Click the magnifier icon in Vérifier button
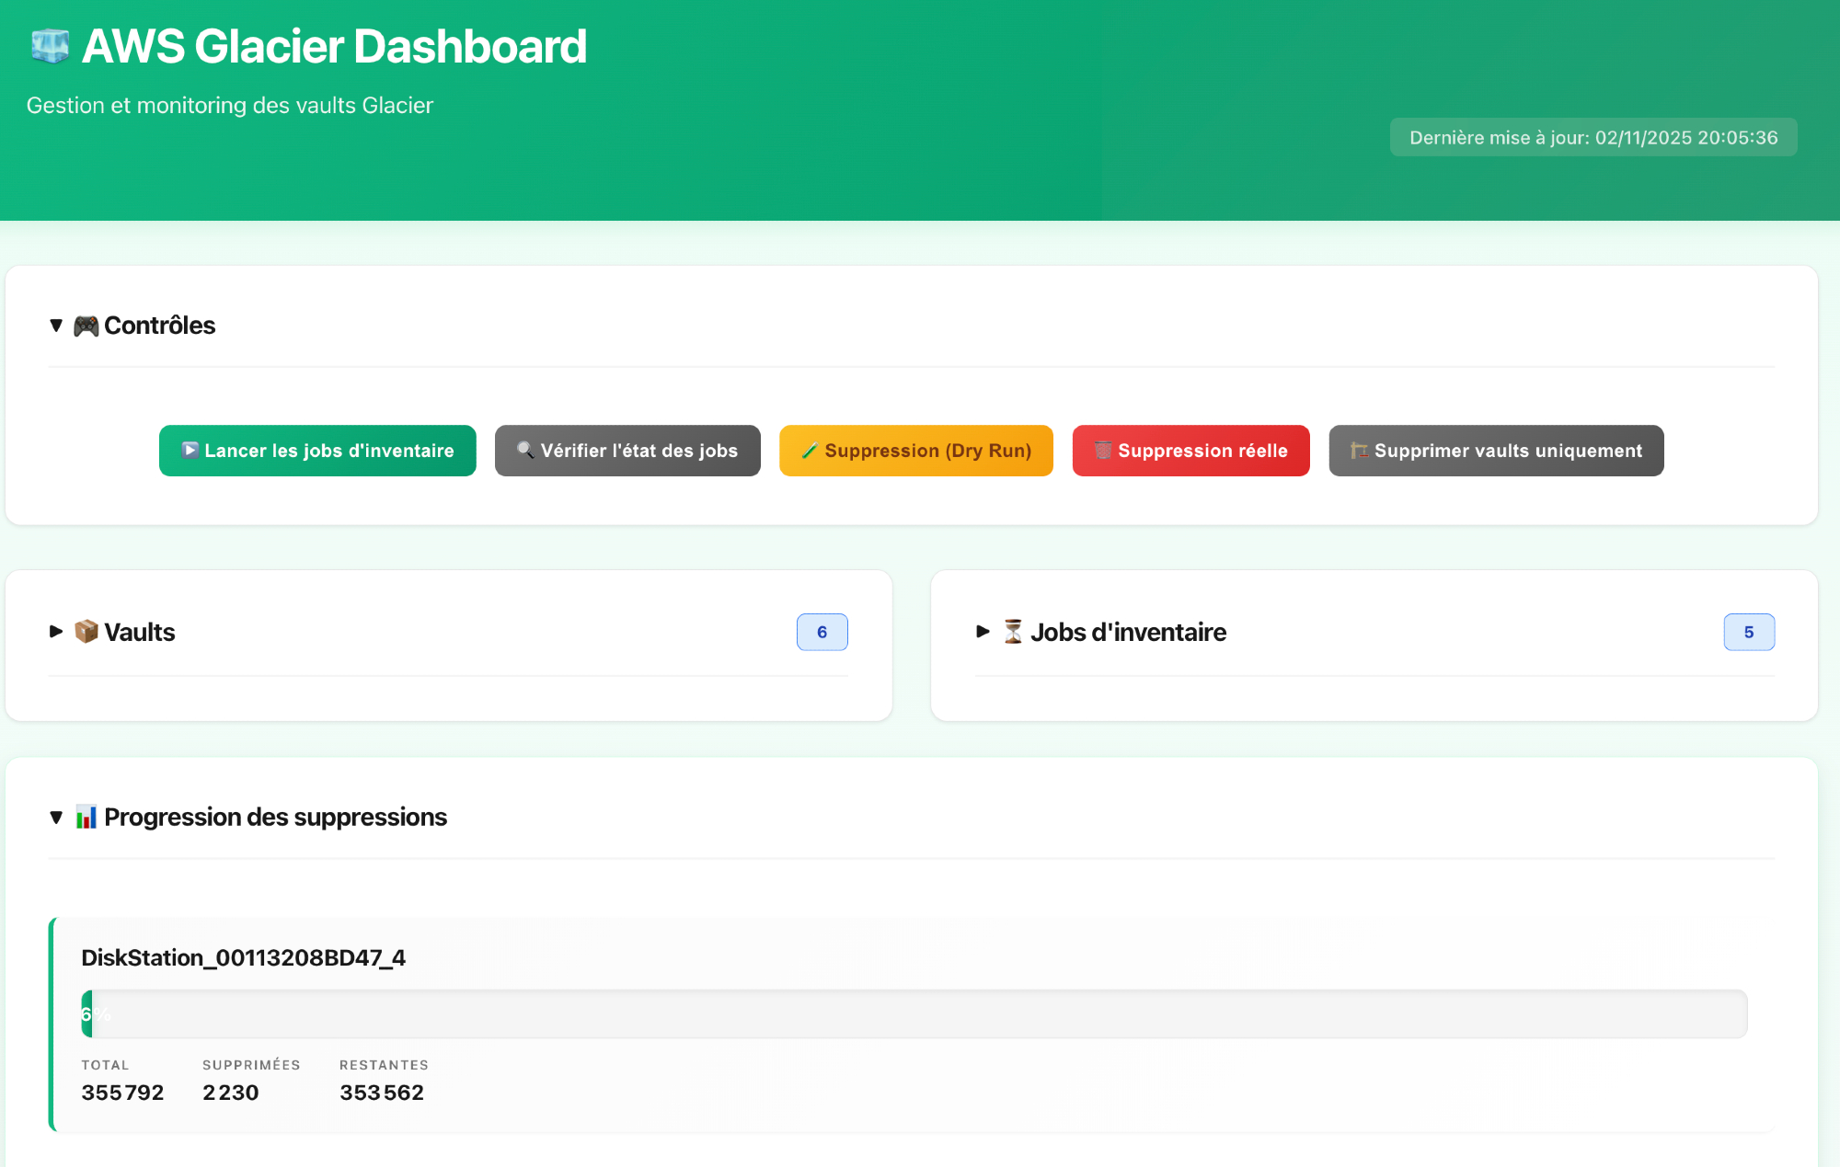 tap(525, 450)
